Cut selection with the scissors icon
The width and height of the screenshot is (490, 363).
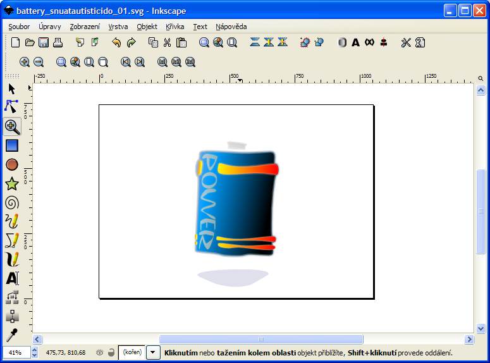point(167,42)
